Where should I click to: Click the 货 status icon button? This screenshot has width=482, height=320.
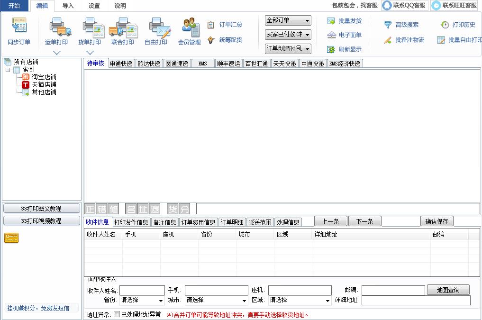coord(173,209)
